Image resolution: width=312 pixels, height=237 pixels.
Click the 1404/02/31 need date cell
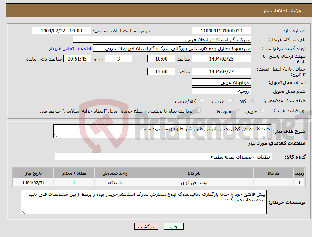point(33,183)
